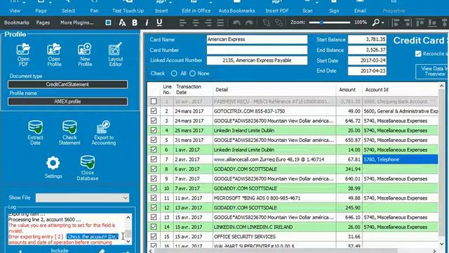
Task: Justify text alignment
Action: pos(220,22)
